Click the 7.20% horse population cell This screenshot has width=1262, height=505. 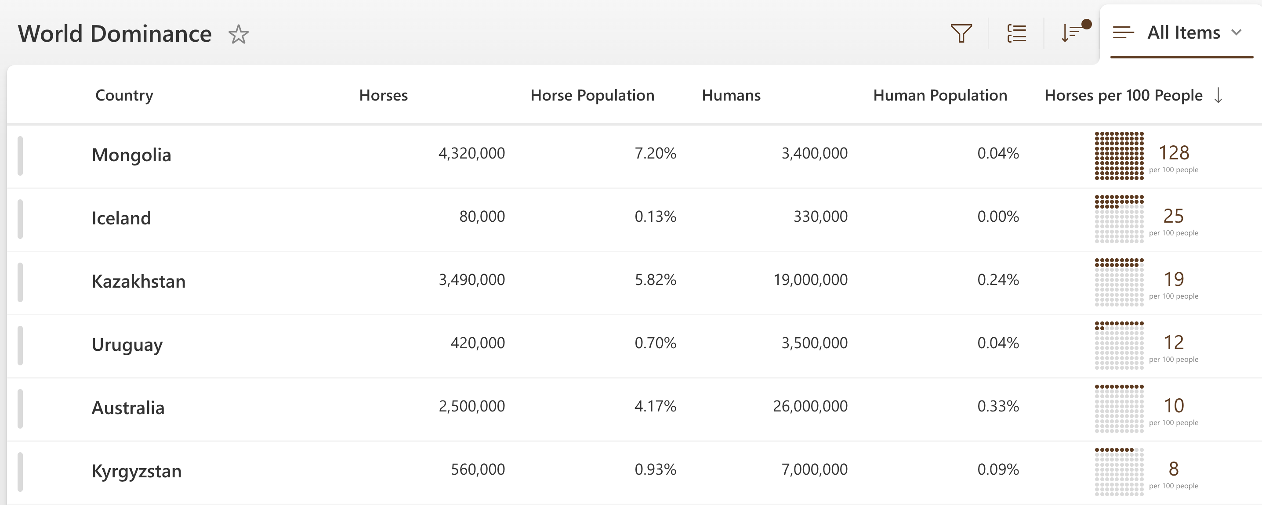click(655, 153)
